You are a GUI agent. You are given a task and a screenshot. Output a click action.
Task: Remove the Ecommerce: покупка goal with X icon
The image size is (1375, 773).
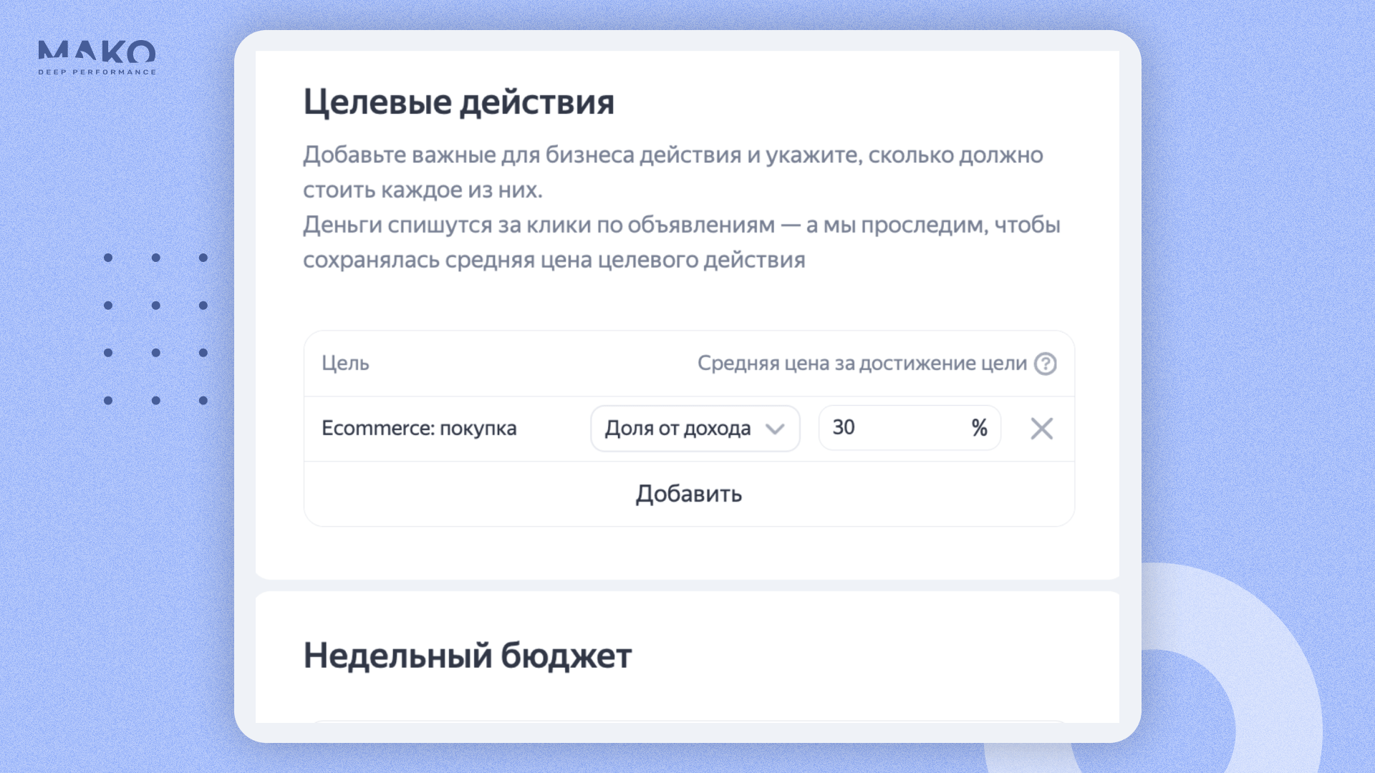(x=1041, y=429)
